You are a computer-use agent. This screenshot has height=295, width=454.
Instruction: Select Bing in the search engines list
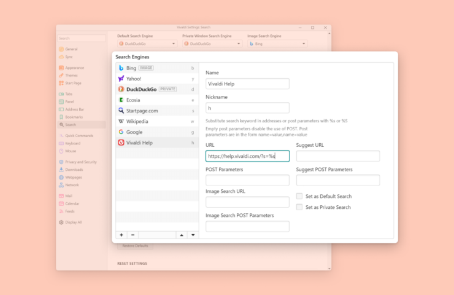(157, 68)
